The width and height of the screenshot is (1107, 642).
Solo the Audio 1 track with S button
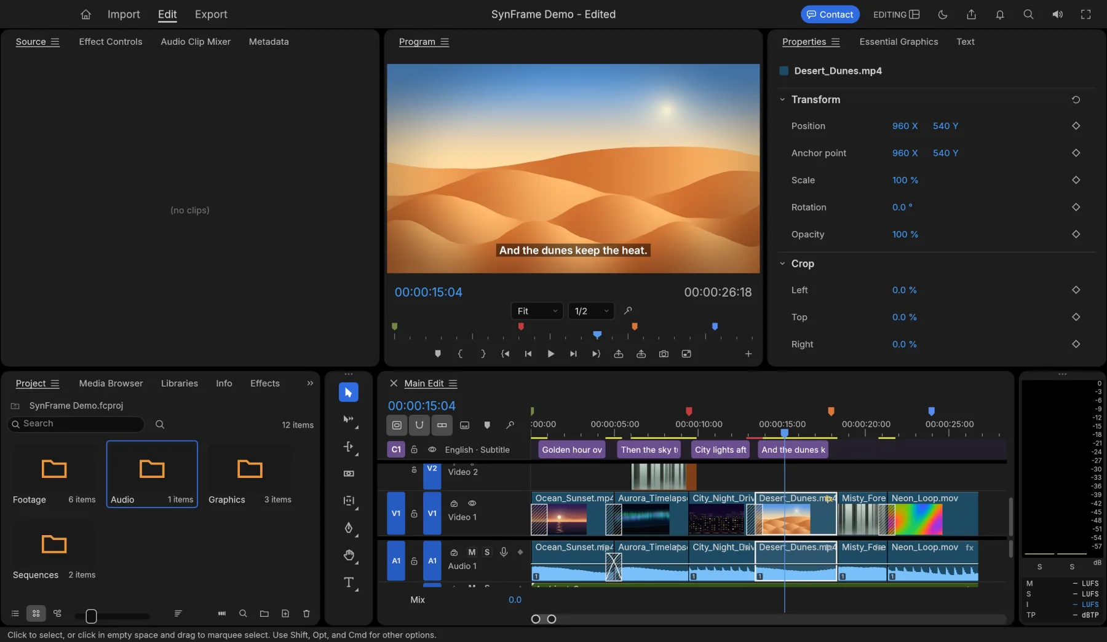[x=487, y=552]
